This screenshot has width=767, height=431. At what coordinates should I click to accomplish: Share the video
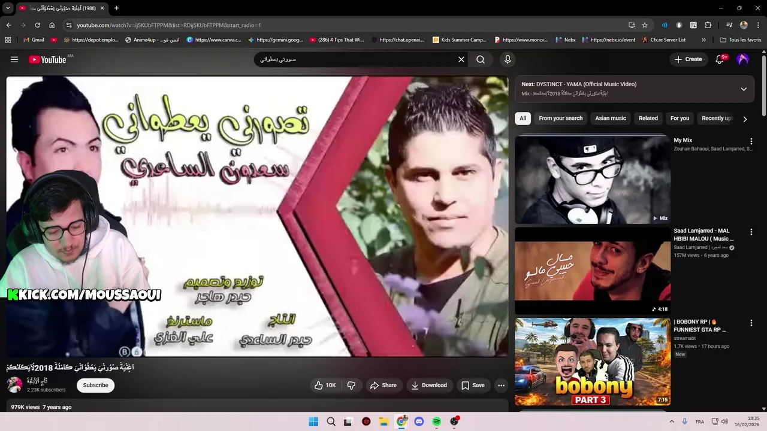click(383, 386)
